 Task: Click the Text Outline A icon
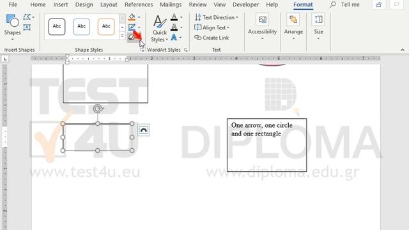[x=174, y=27]
